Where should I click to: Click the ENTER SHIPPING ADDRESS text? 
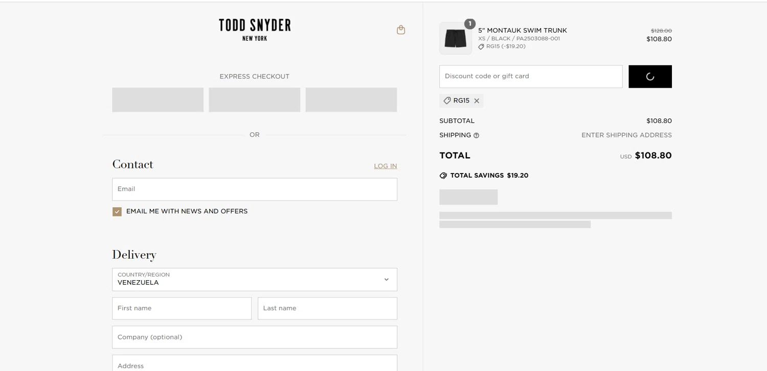pos(626,136)
